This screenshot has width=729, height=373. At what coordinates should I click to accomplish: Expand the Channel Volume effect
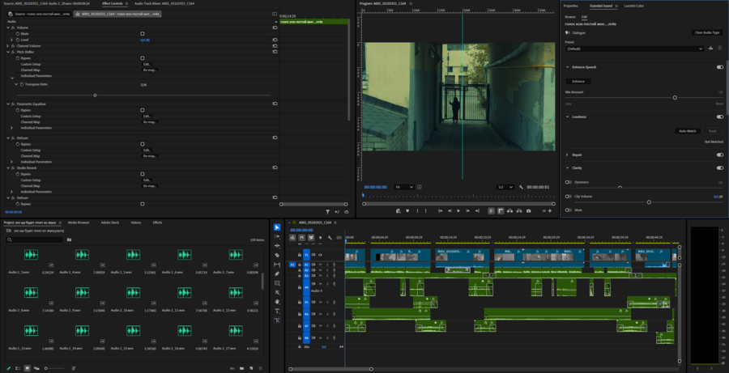coord(8,46)
